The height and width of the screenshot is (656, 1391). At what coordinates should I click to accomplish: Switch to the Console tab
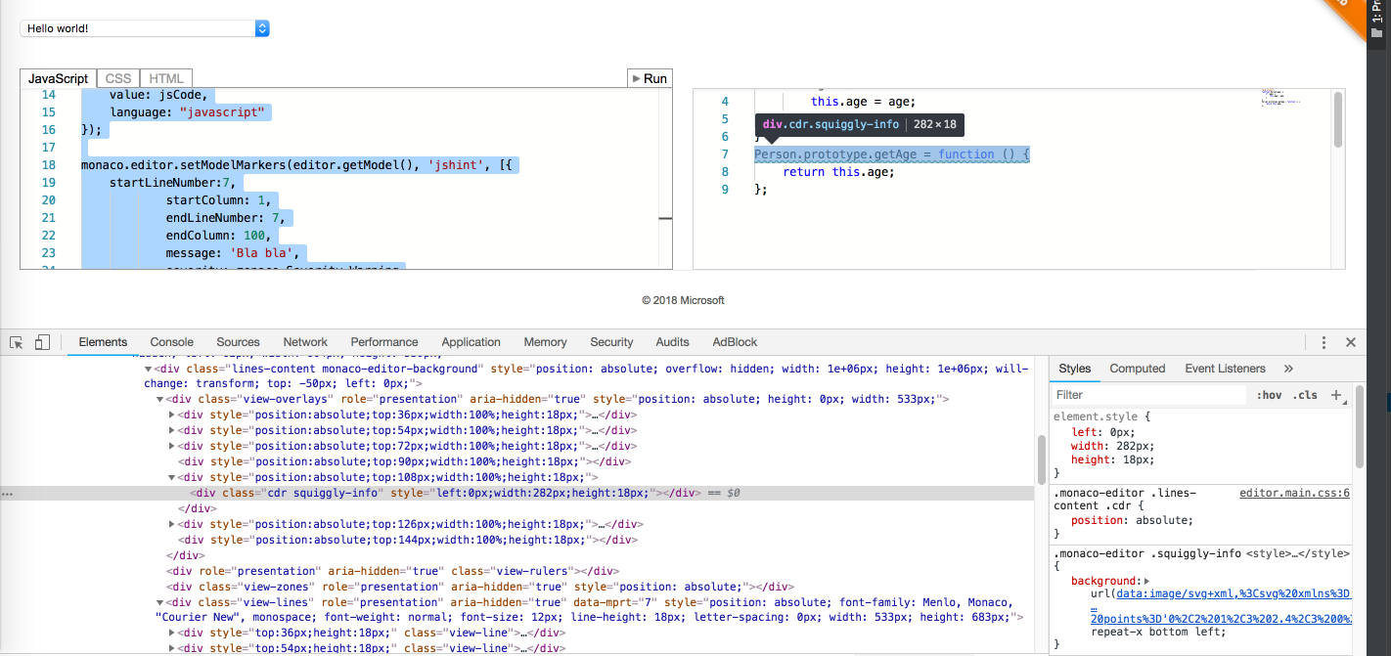pyautogui.click(x=171, y=341)
